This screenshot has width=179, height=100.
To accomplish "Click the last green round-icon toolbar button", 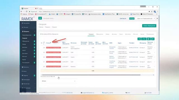I will [x=153, y=39].
